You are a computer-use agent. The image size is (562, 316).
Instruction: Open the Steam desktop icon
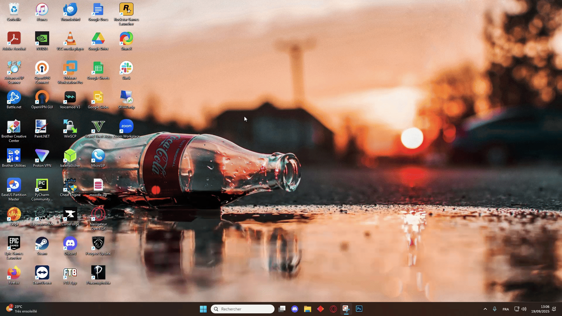click(x=42, y=244)
